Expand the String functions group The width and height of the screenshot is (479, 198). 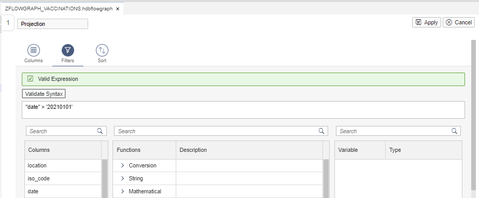coord(122,178)
